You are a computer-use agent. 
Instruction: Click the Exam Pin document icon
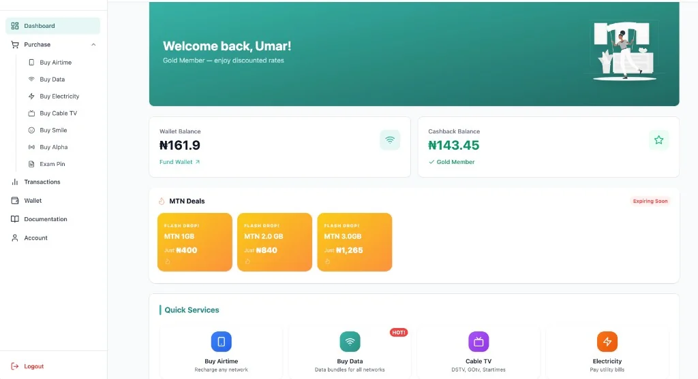coord(31,164)
